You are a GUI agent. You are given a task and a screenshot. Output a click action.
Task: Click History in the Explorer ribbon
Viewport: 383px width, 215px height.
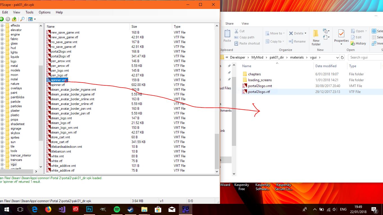358,43
